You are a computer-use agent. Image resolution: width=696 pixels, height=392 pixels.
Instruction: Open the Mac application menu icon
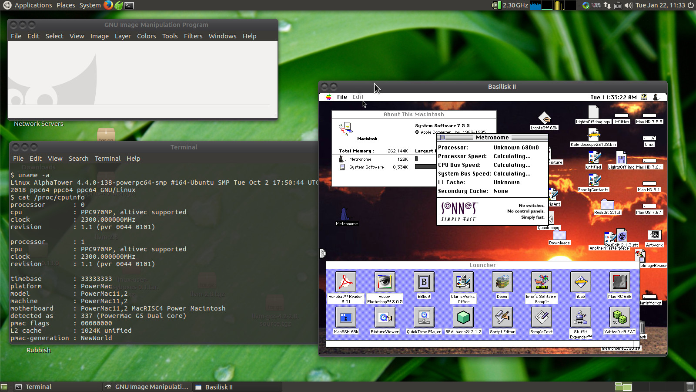(x=657, y=97)
